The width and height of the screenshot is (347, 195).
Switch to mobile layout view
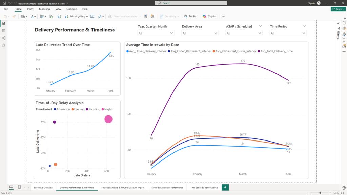click(19, 187)
